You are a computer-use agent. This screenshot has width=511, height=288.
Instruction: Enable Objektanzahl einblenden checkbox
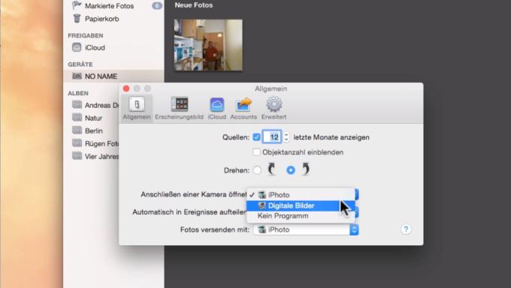click(x=256, y=152)
